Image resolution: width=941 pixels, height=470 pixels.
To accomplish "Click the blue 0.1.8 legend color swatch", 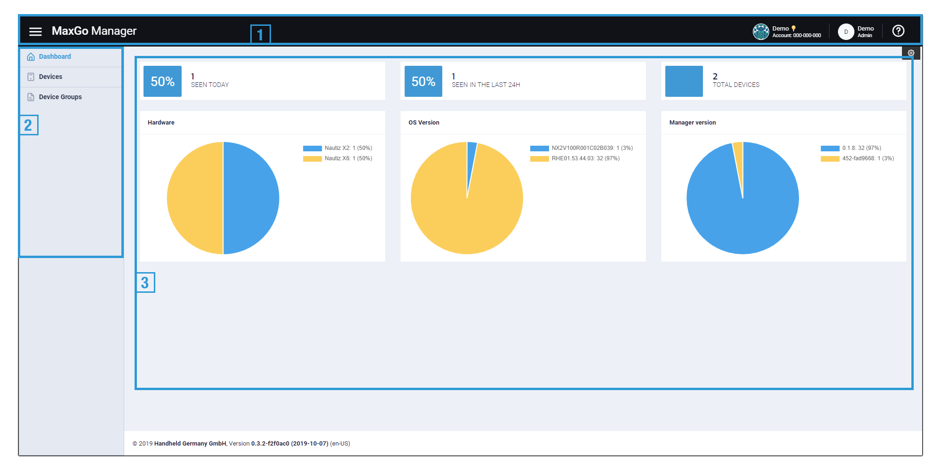I will [x=829, y=149].
